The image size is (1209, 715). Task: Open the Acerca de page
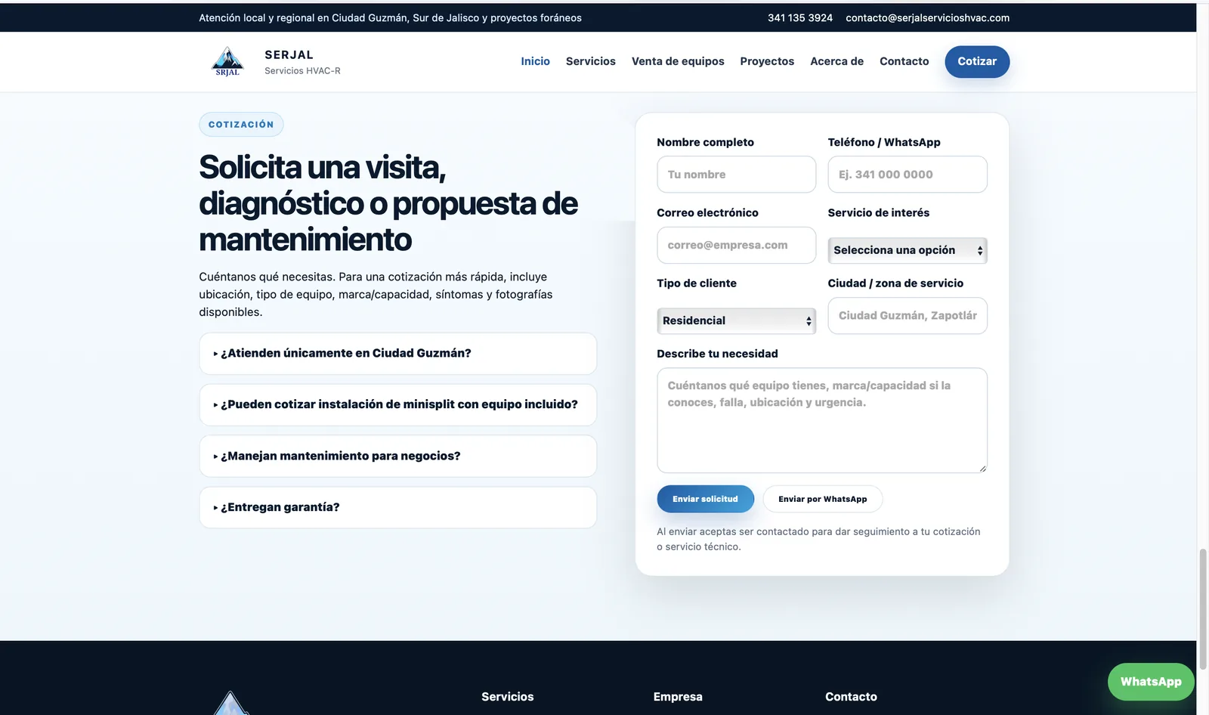click(836, 61)
